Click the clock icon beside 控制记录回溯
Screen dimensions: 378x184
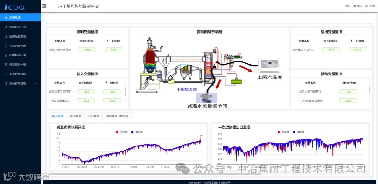[6, 46]
